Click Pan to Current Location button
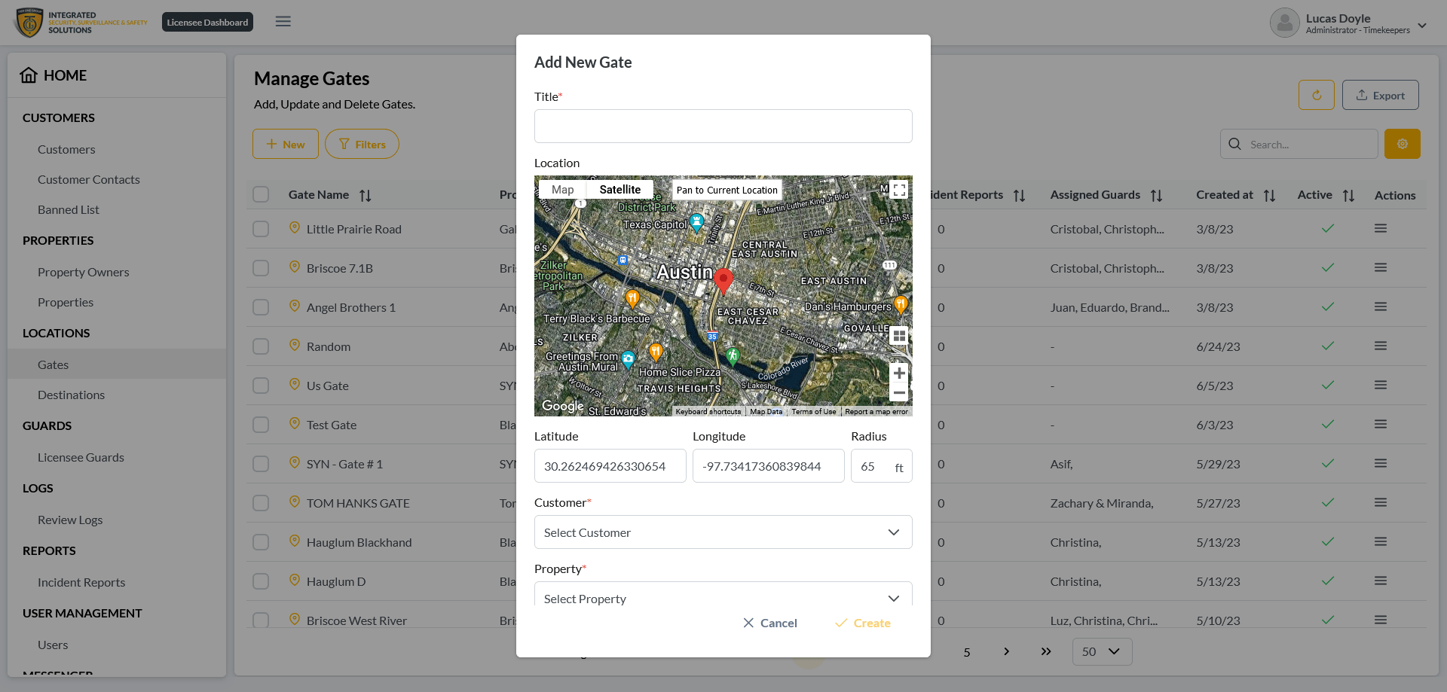The image size is (1447, 692). 727,190
